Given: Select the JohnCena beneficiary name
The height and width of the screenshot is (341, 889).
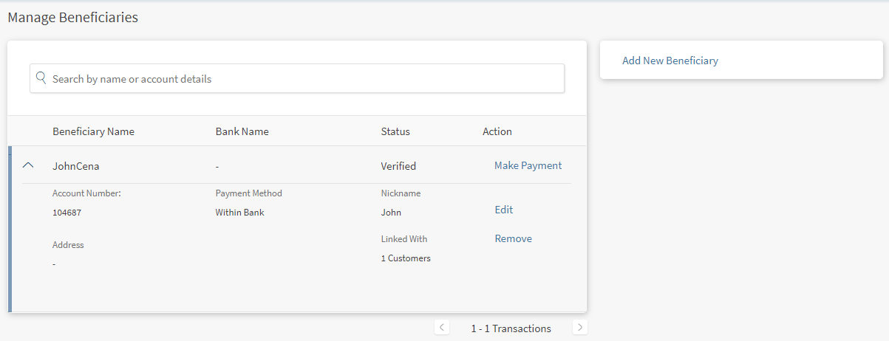Looking at the screenshot, I should click(x=75, y=166).
